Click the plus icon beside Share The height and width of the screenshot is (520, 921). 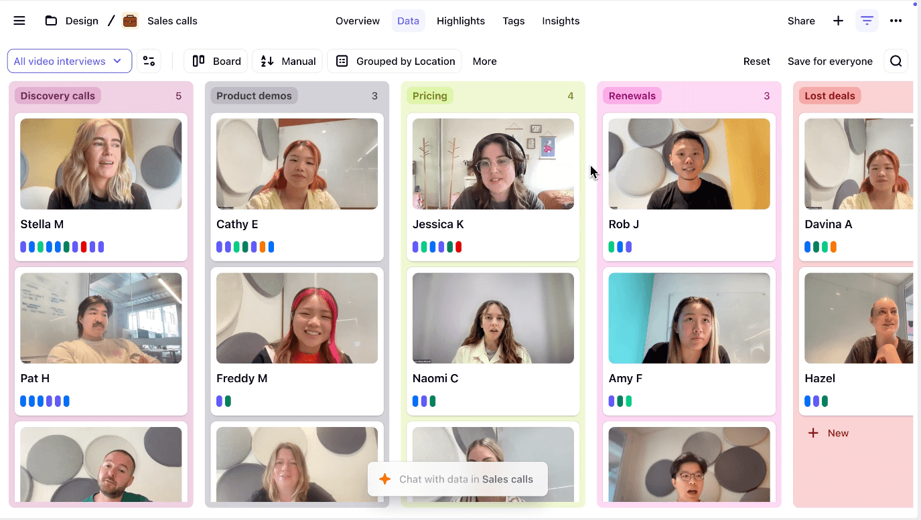point(838,21)
